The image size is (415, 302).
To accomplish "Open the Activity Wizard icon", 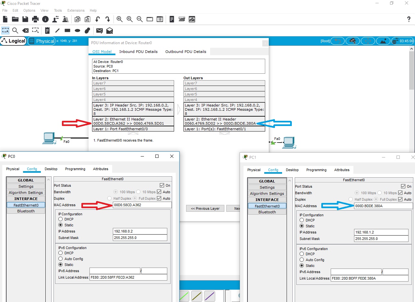I will [65, 19].
